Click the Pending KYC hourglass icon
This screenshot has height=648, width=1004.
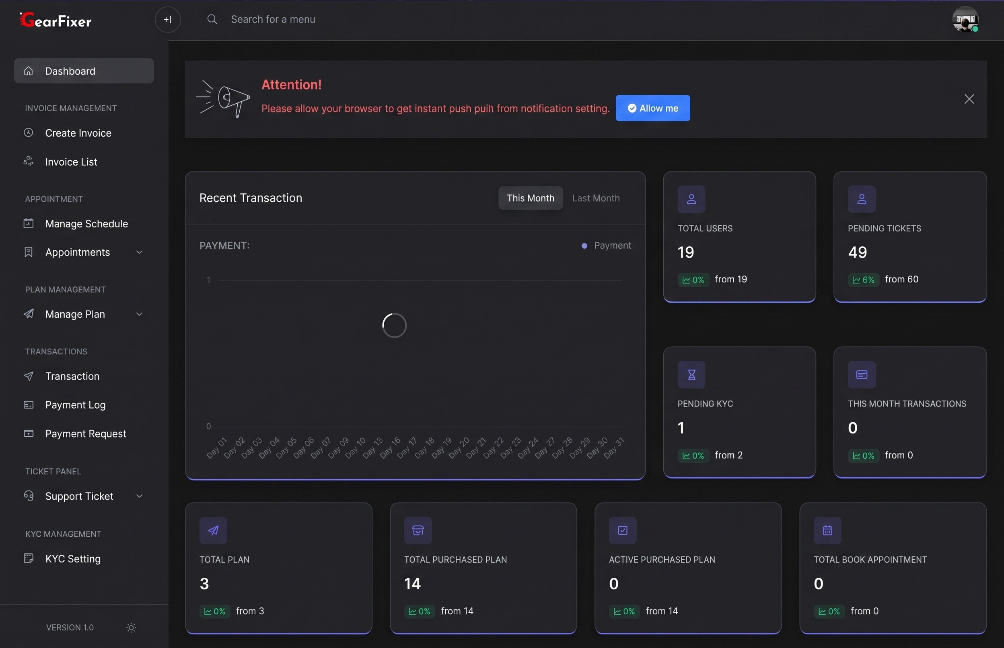pyautogui.click(x=691, y=374)
